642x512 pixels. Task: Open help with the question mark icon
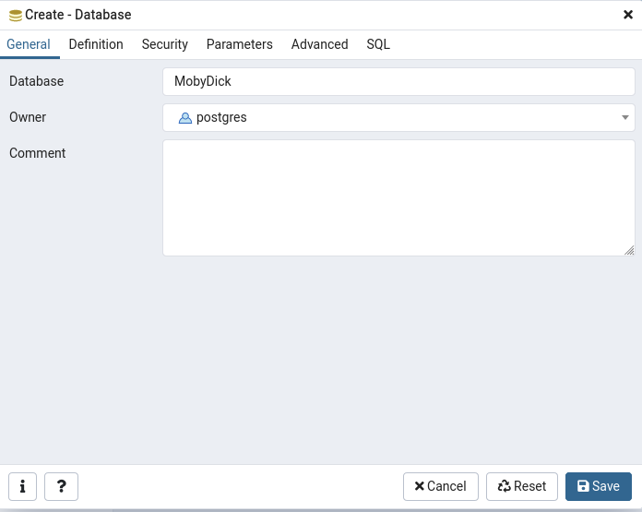coord(61,486)
